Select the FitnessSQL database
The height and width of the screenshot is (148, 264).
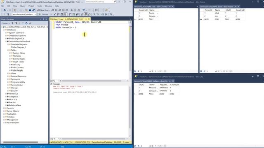(14, 94)
